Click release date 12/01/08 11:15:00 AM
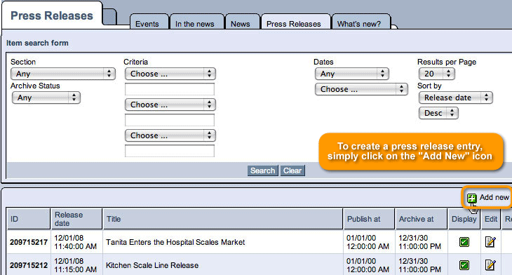This screenshot has height=275, width=512. [x=76, y=265]
